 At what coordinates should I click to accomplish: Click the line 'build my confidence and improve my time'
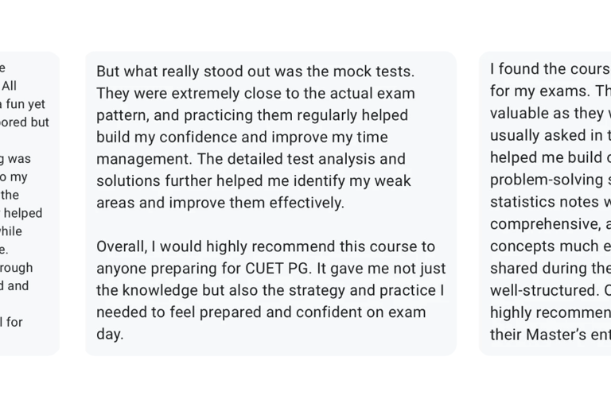pos(242,138)
